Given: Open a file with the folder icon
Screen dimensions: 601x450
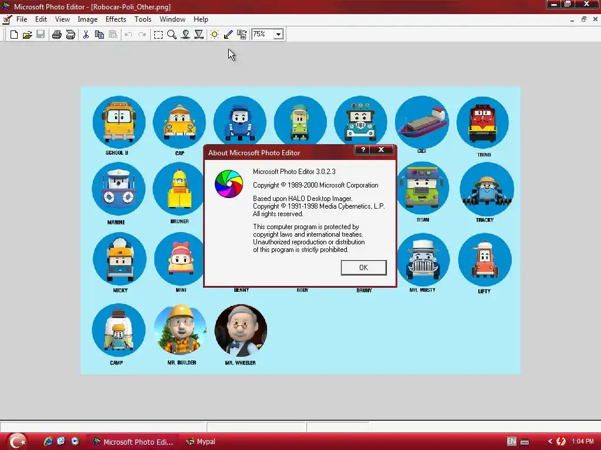Looking at the screenshot, I should tap(27, 35).
